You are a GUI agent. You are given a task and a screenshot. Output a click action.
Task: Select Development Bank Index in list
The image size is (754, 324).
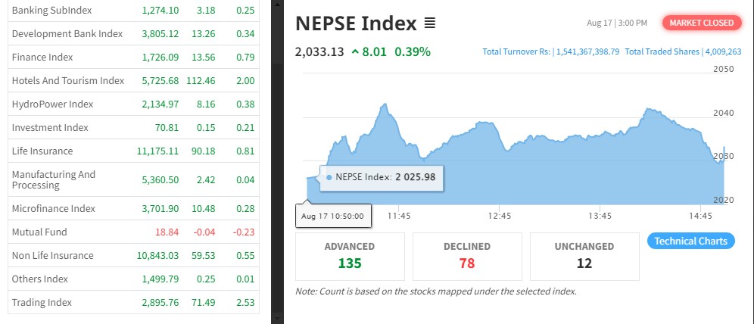[x=67, y=33]
